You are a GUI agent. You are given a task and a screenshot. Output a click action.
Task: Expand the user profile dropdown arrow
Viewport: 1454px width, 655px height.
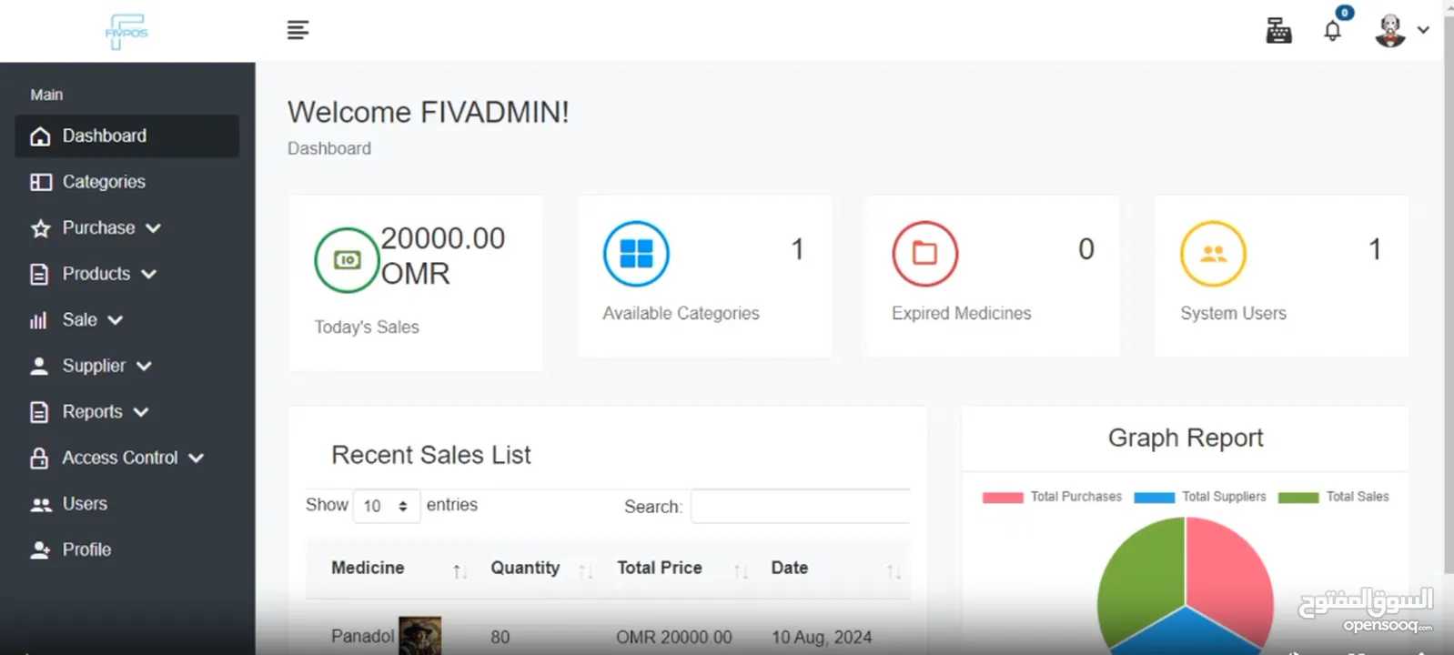1423,30
